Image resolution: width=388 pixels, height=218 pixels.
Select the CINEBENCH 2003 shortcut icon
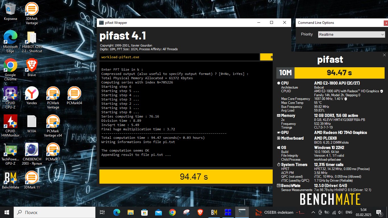coord(32,154)
